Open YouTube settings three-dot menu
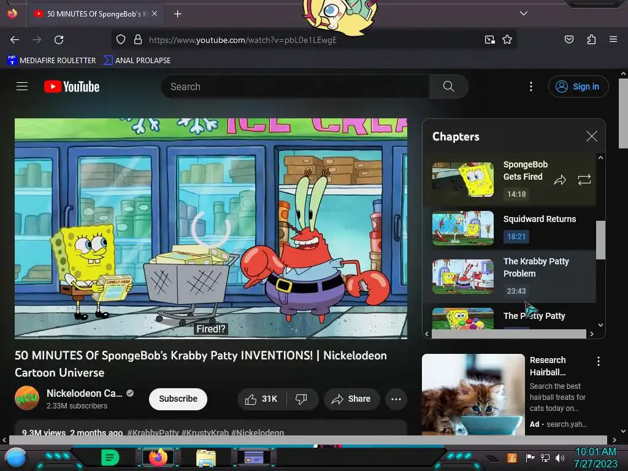The width and height of the screenshot is (628, 471). point(531,86)
